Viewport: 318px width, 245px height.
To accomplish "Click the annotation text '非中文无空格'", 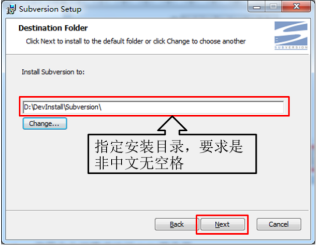I will [x=139, y=163].
